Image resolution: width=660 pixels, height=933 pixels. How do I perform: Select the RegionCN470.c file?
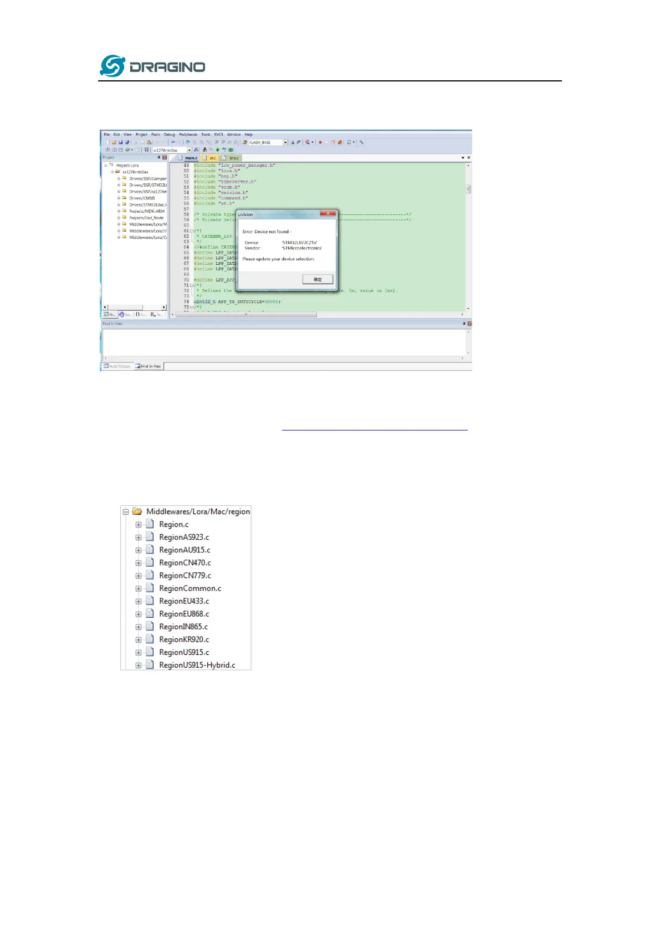pyautogui.click(x=185, y=562)
